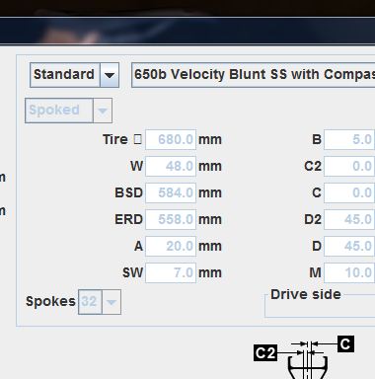Image resolution: width=375 pixels, height=379 pixels.
Task: Select the BSD 584.0 field
Action: click(x=171, y=192)
